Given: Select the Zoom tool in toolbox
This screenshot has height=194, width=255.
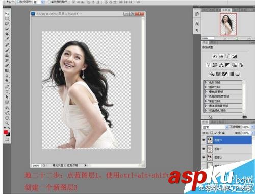Looking at the screenshot, I should [7, 123].
